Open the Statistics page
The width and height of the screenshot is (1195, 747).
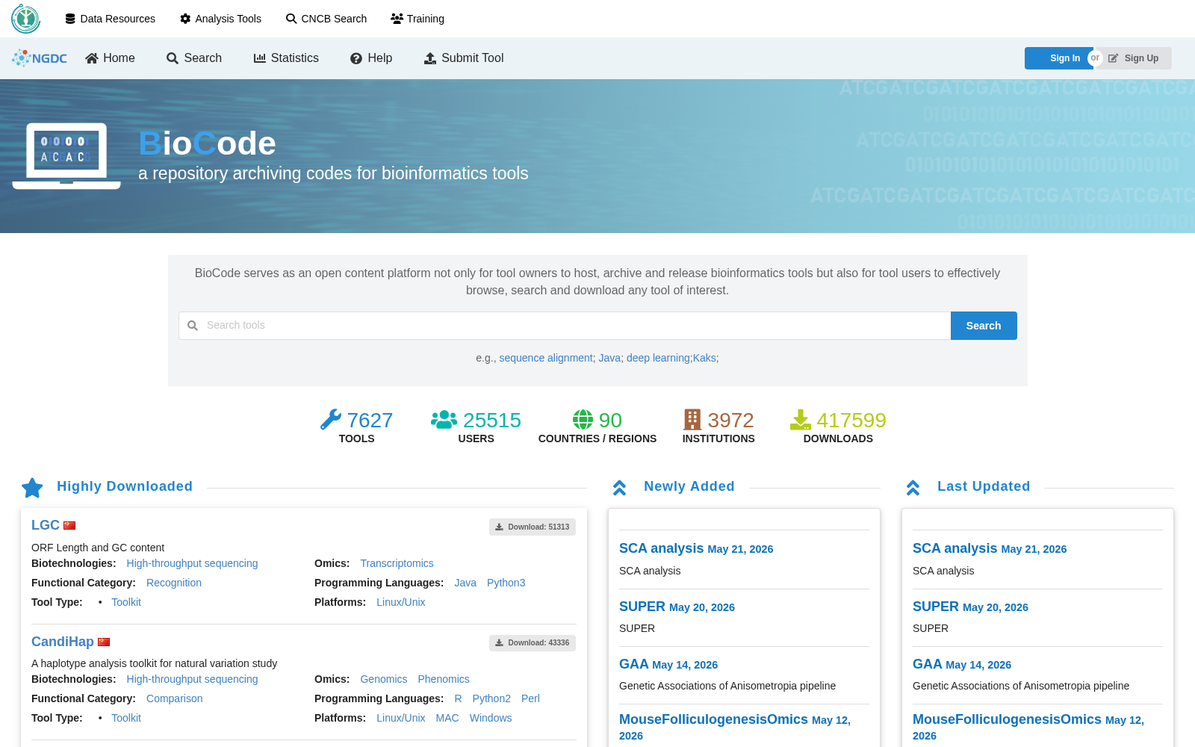[x=286, y=58]
